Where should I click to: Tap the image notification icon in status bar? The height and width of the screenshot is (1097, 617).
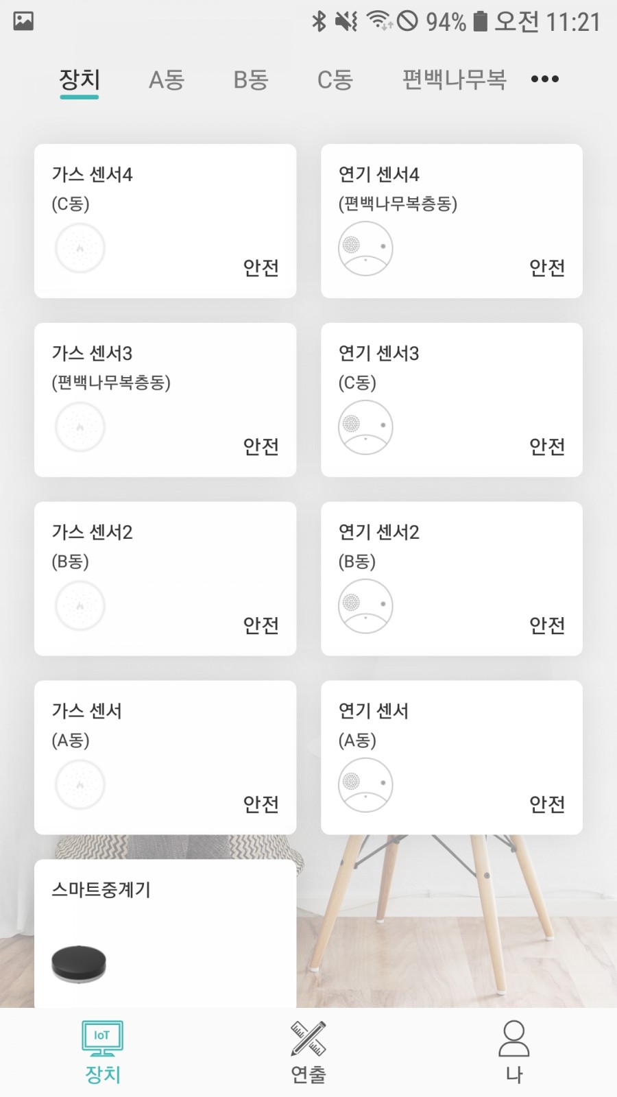click(23, 21)
